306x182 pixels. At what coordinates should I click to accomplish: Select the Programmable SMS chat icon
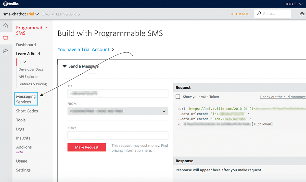(x=5, y=38)
